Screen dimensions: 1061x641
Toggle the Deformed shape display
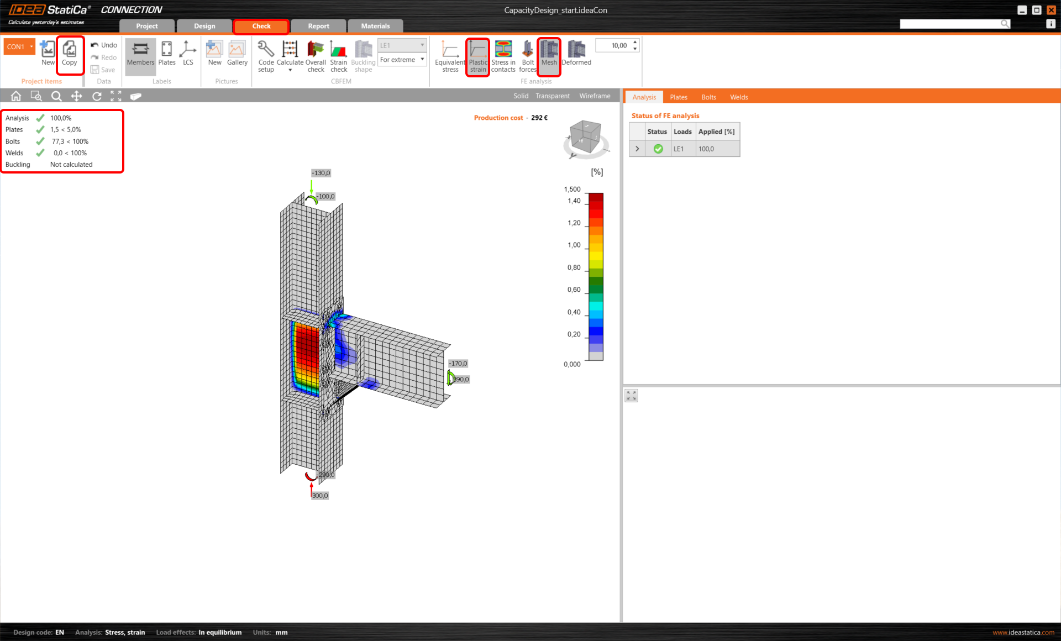pyautogui.click(x=576, y=55)
